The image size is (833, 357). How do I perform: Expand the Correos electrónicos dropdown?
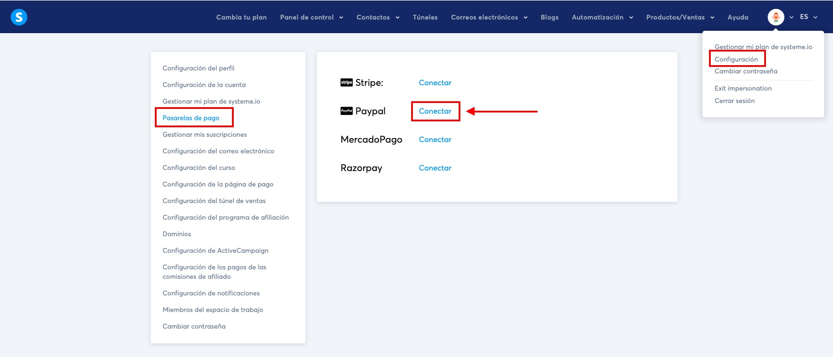[x=489, y=17]
